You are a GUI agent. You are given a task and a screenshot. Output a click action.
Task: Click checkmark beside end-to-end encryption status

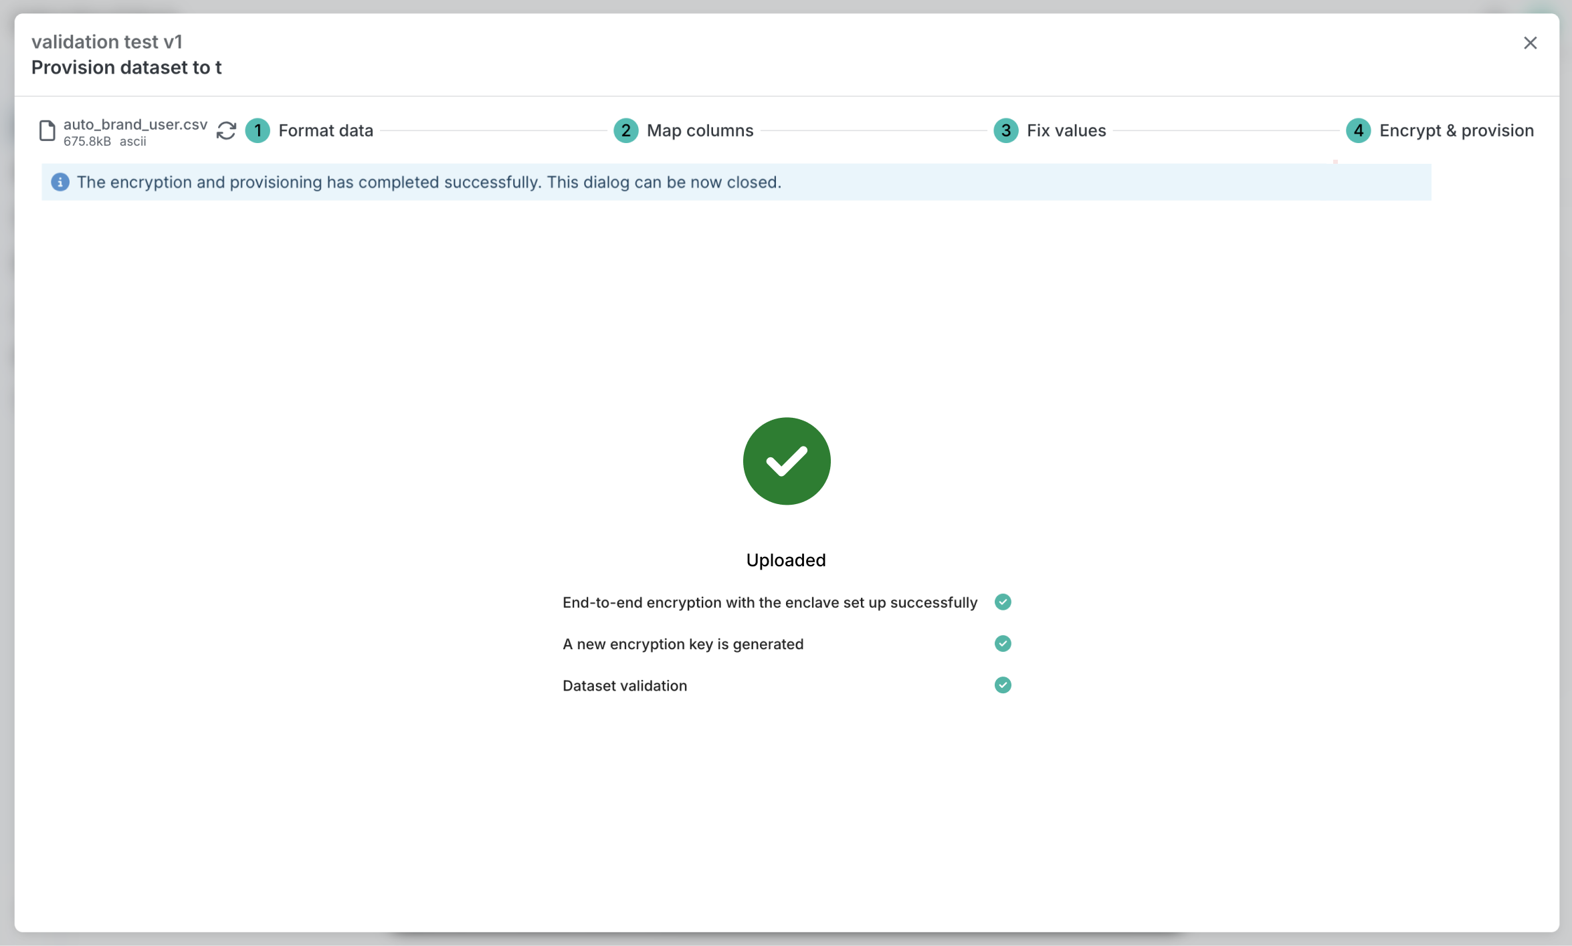tap(1002, 602)
